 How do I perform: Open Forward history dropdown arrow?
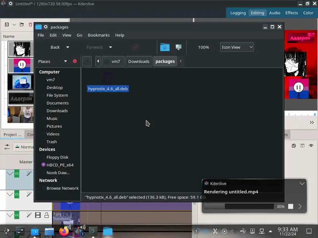(x=111, y=47)
